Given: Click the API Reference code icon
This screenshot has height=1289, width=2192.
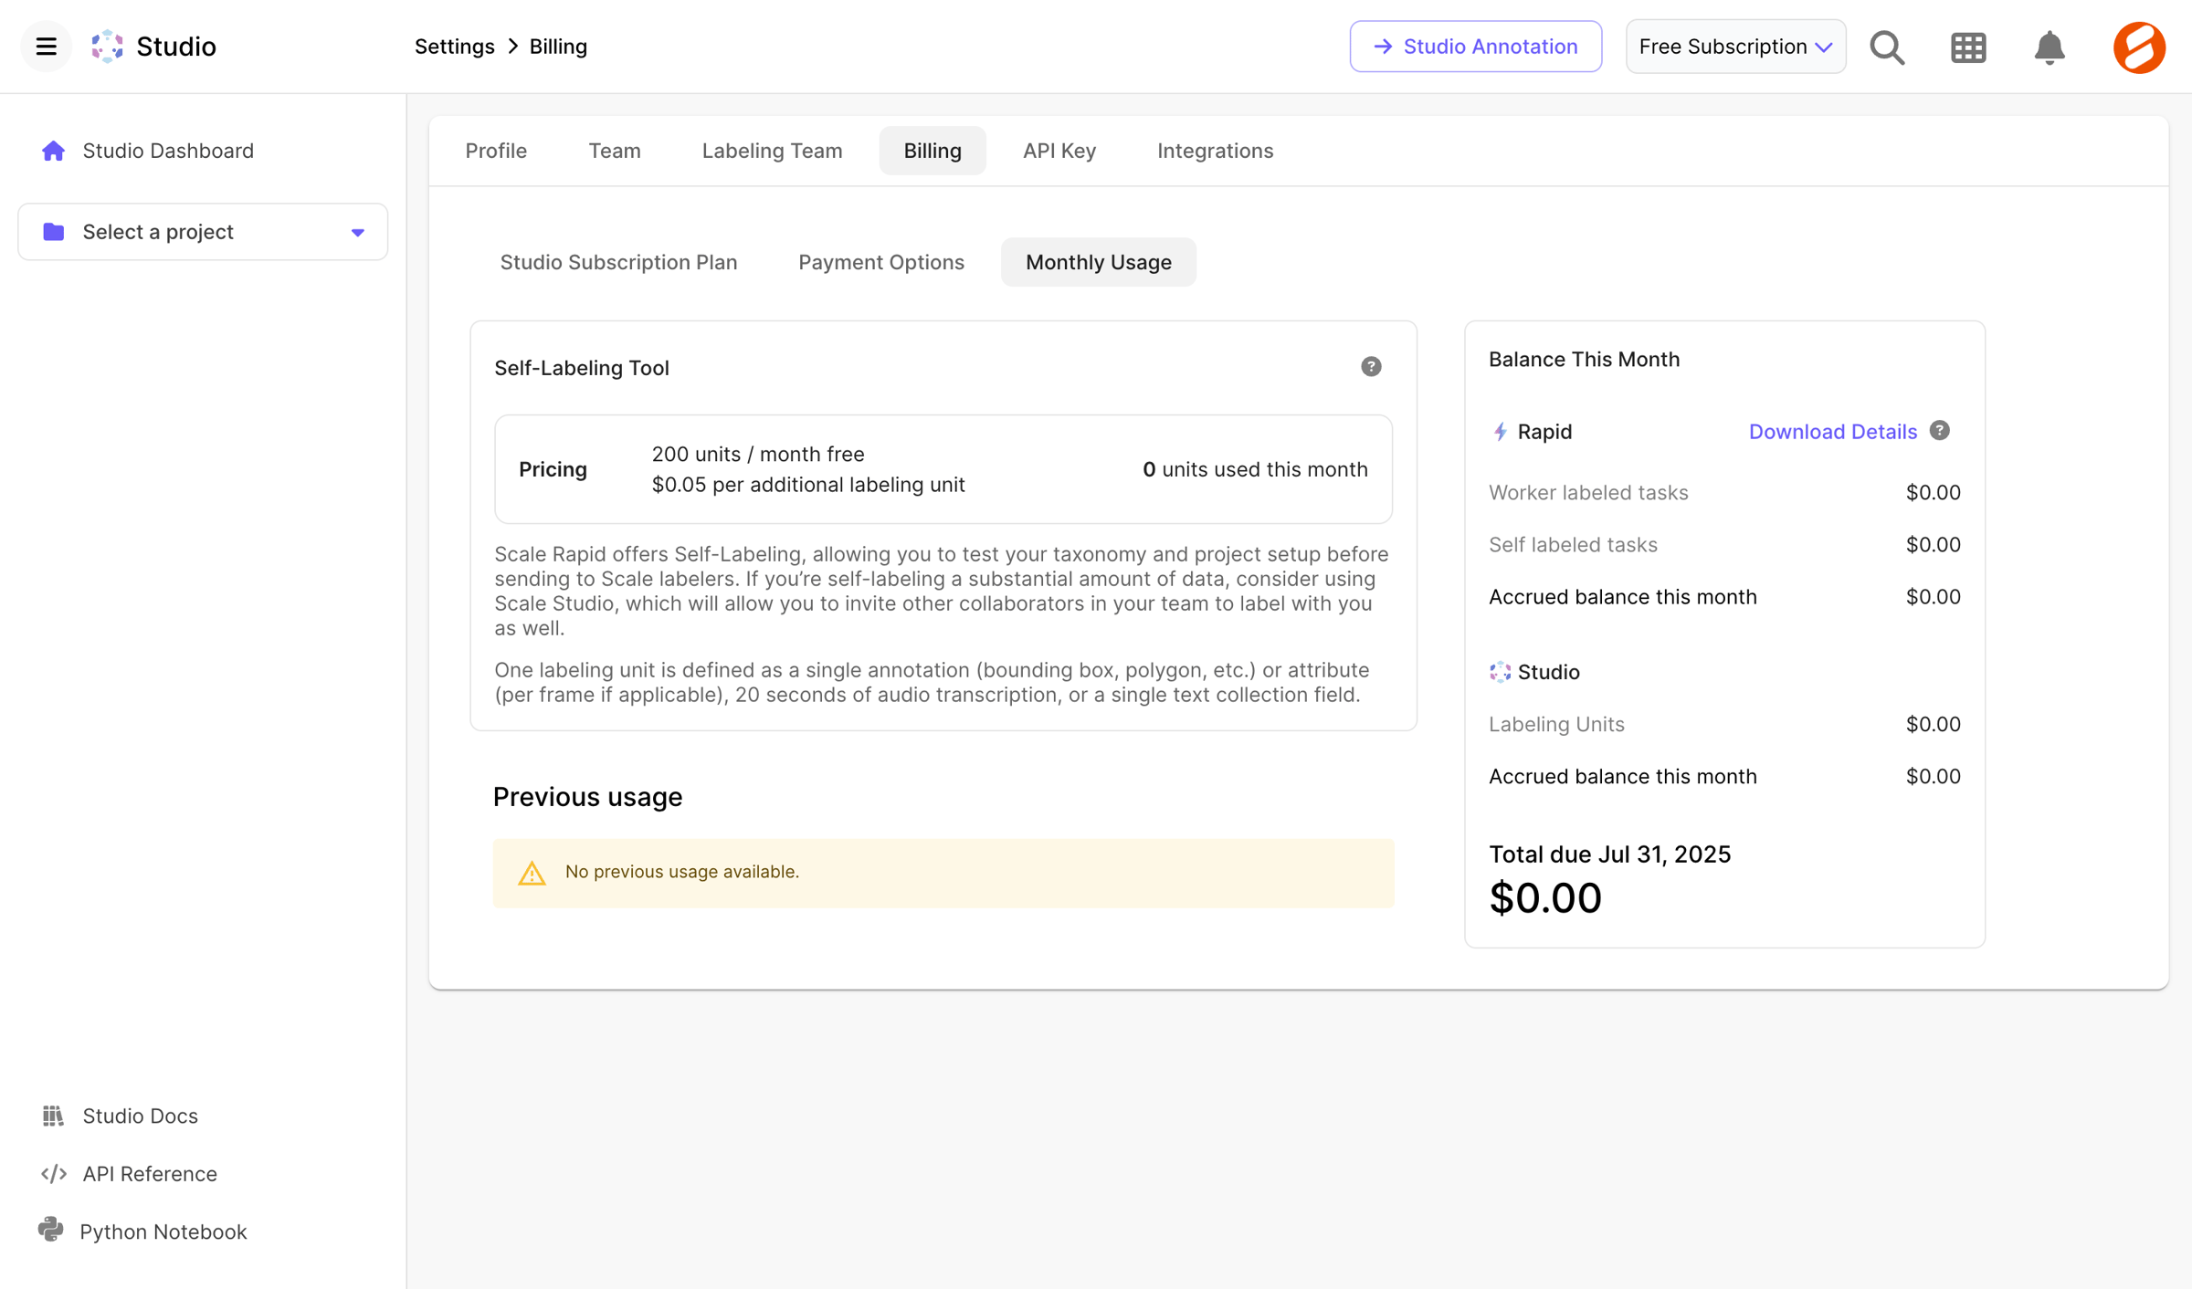Looking at the screenshot, I should (x=54, y=1174).
